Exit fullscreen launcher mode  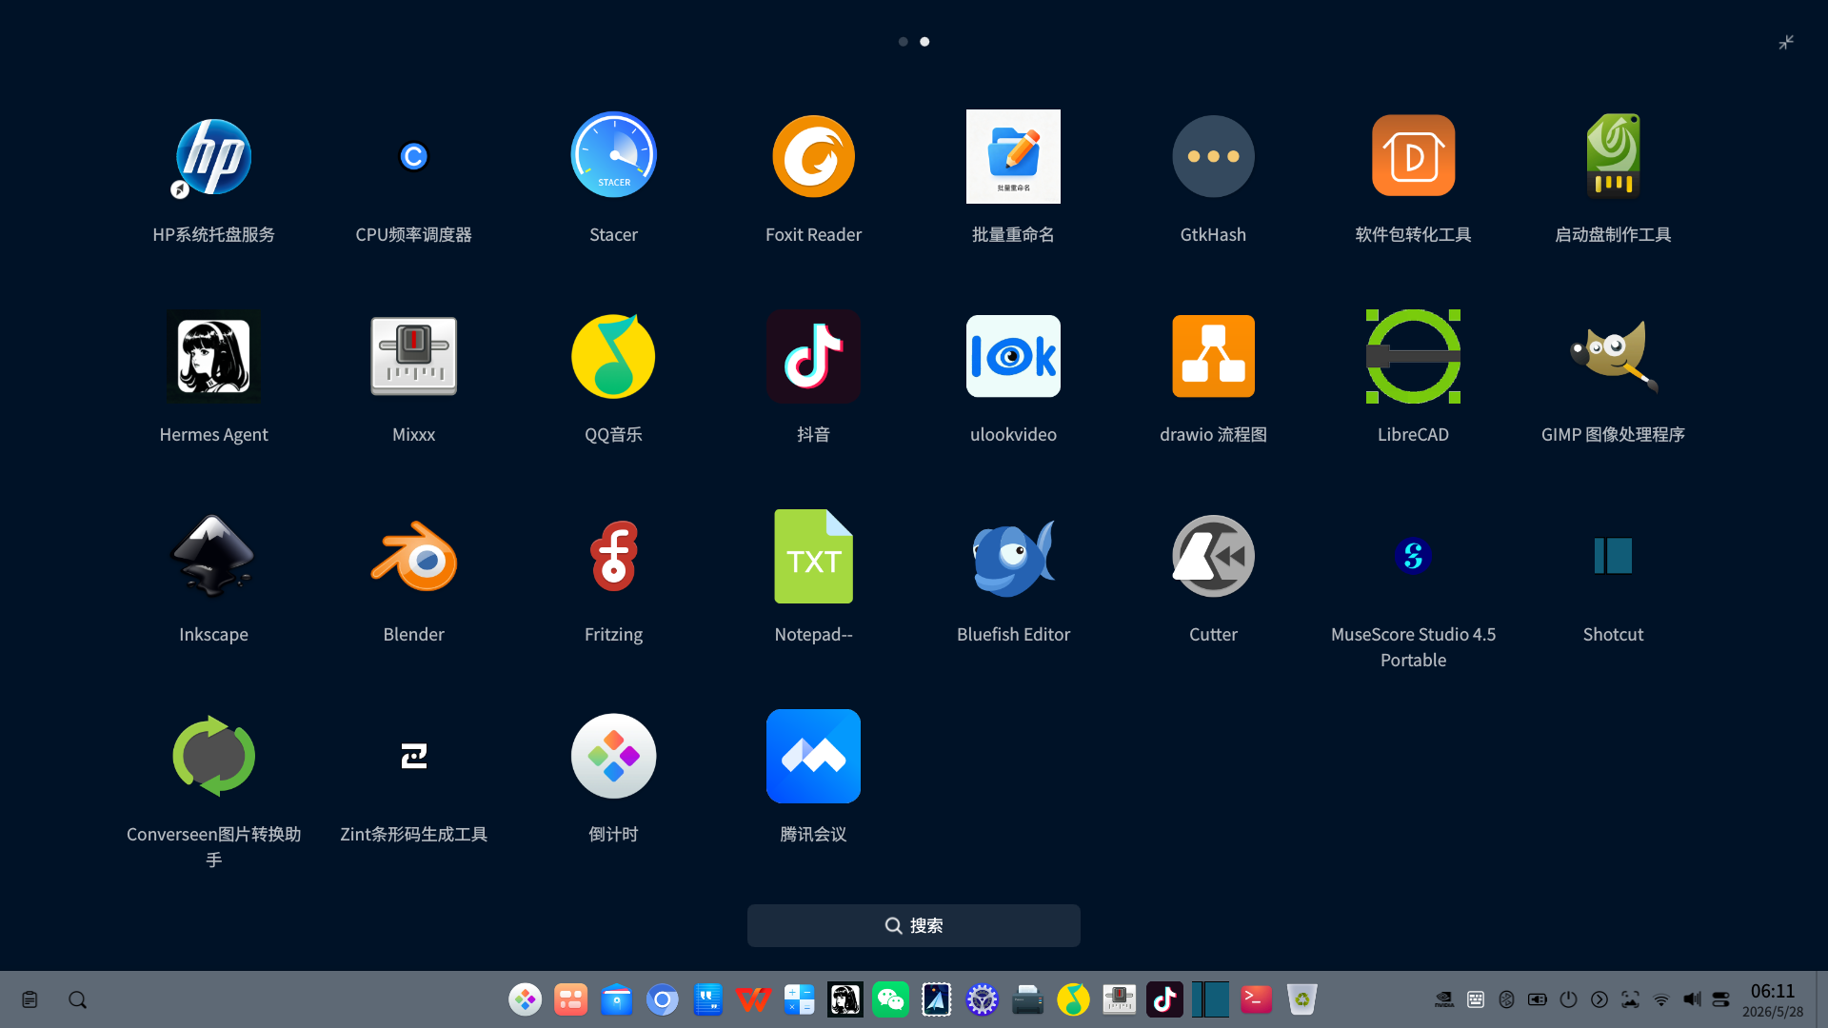coord(1786,42)
